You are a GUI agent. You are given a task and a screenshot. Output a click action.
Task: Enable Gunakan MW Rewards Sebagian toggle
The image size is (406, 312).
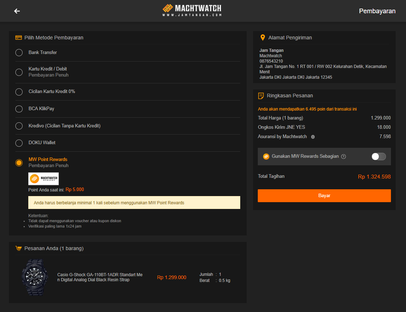(x=378, y=156)
